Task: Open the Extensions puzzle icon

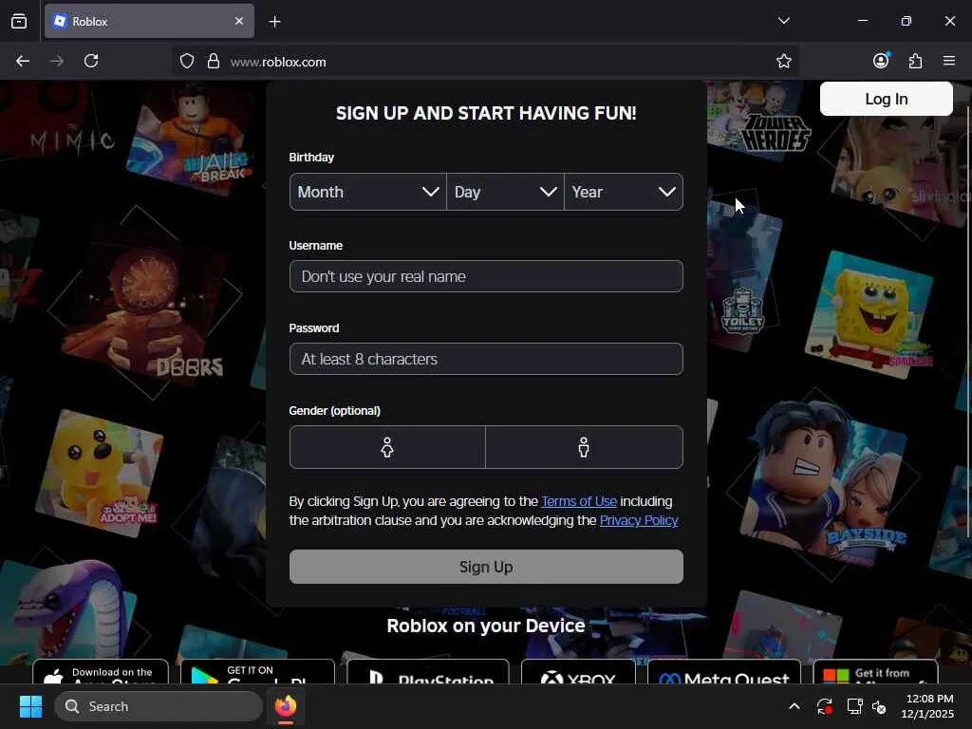Action: tap(916, 61)
